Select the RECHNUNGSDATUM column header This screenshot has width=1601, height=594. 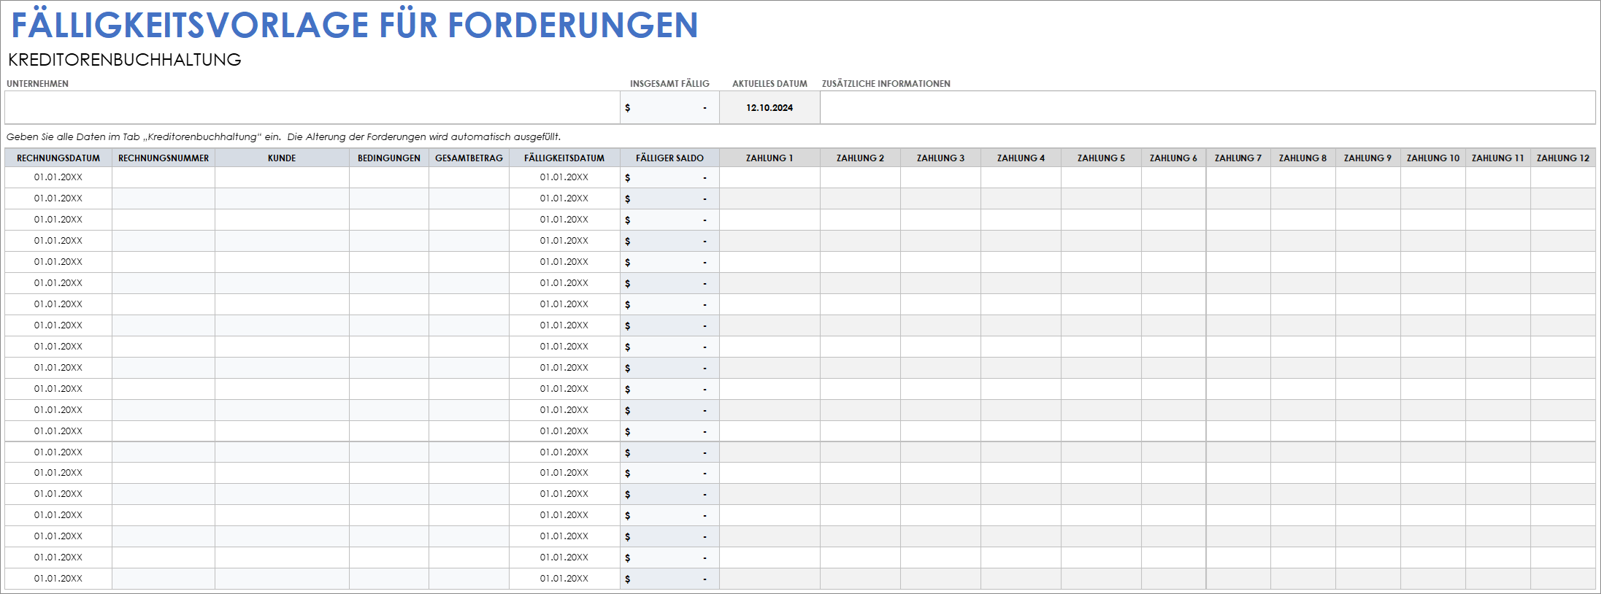tap(58, 158)
